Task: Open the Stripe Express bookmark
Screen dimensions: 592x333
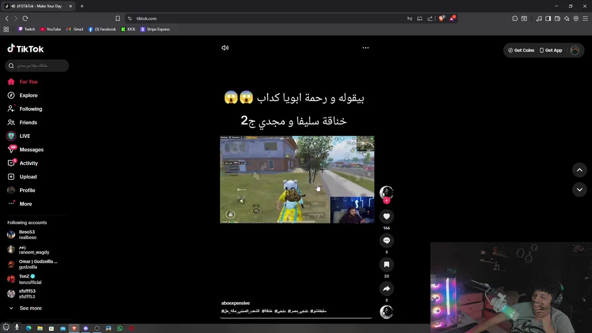Action: 155,29
